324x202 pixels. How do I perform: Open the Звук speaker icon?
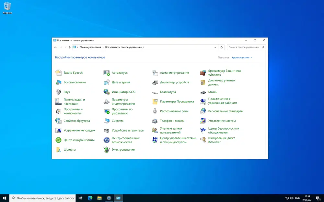[x=58, y=92]
